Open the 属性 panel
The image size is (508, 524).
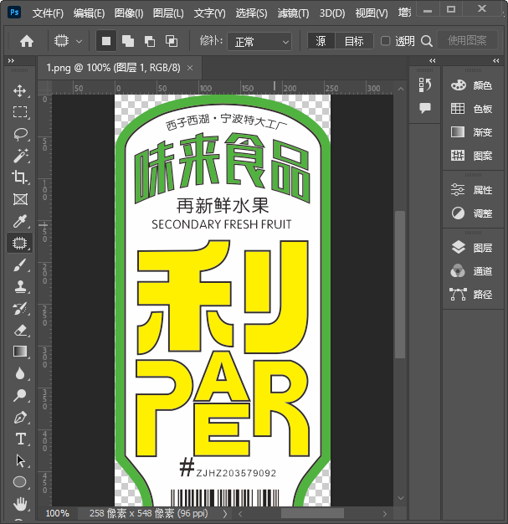[472, 190]
